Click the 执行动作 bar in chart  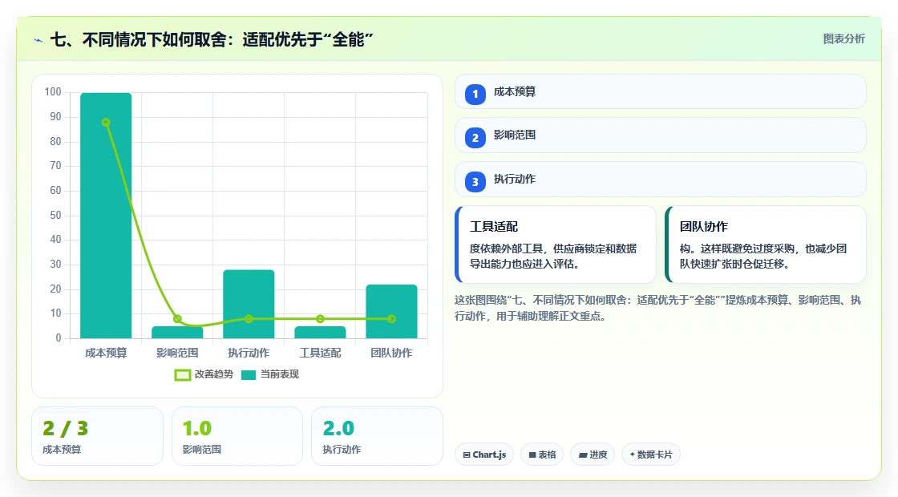click(249, 304)
